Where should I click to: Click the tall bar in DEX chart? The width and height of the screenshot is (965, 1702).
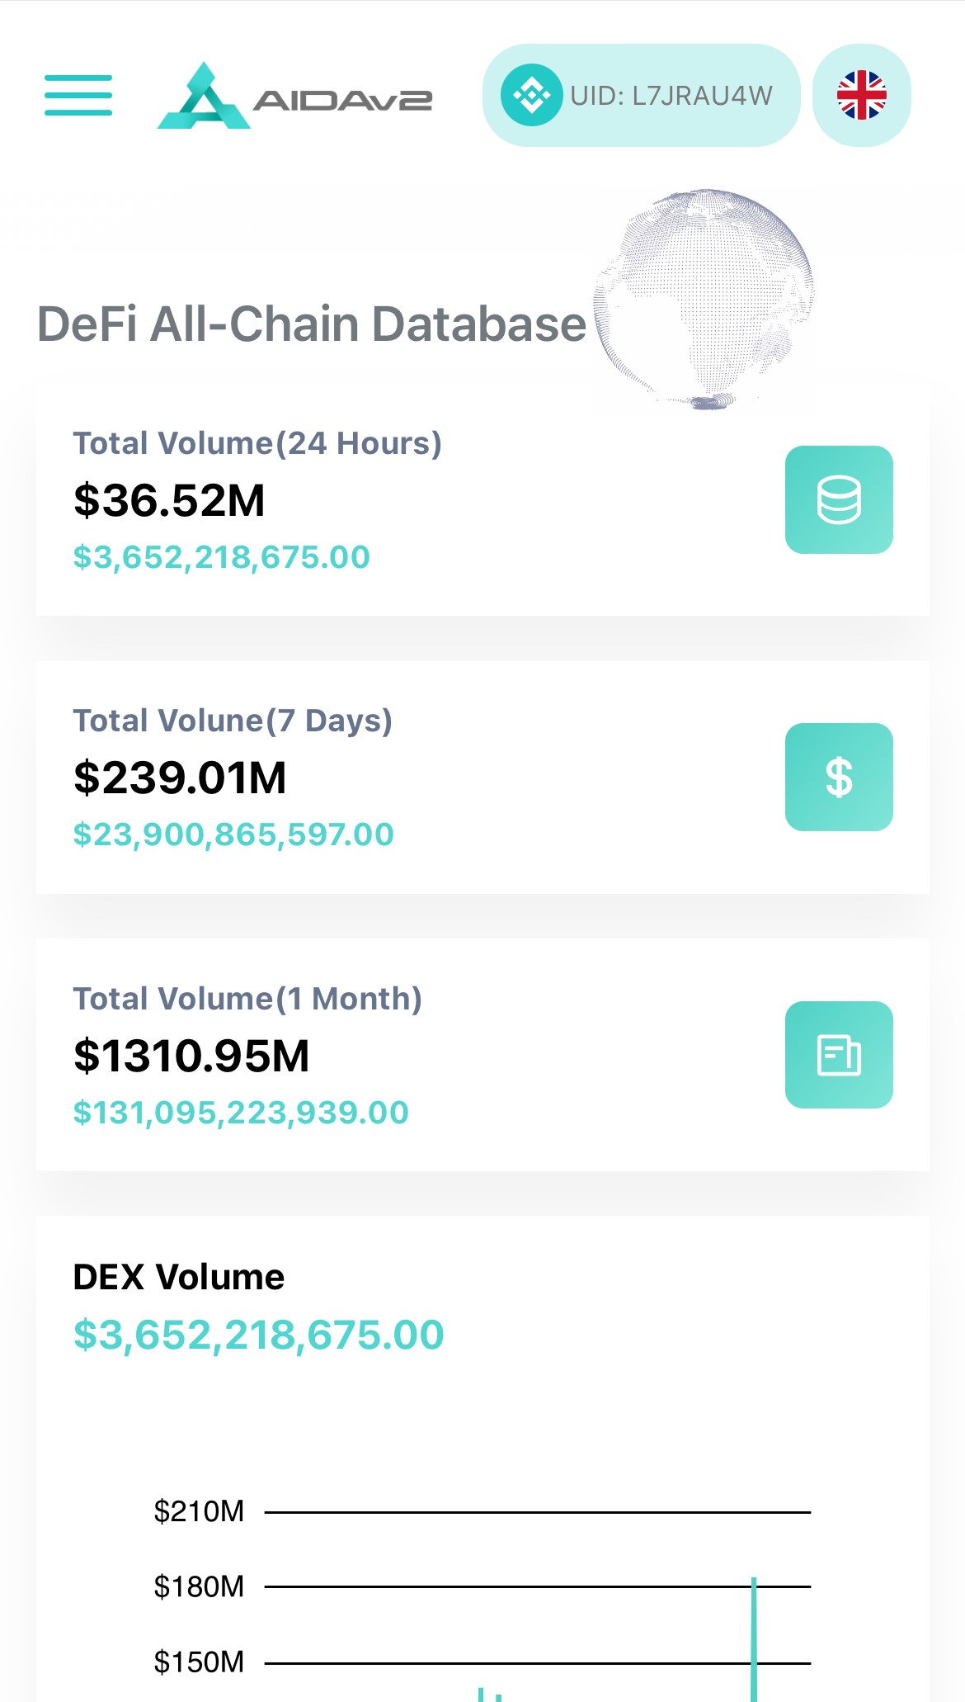(x=754, y=1638)
